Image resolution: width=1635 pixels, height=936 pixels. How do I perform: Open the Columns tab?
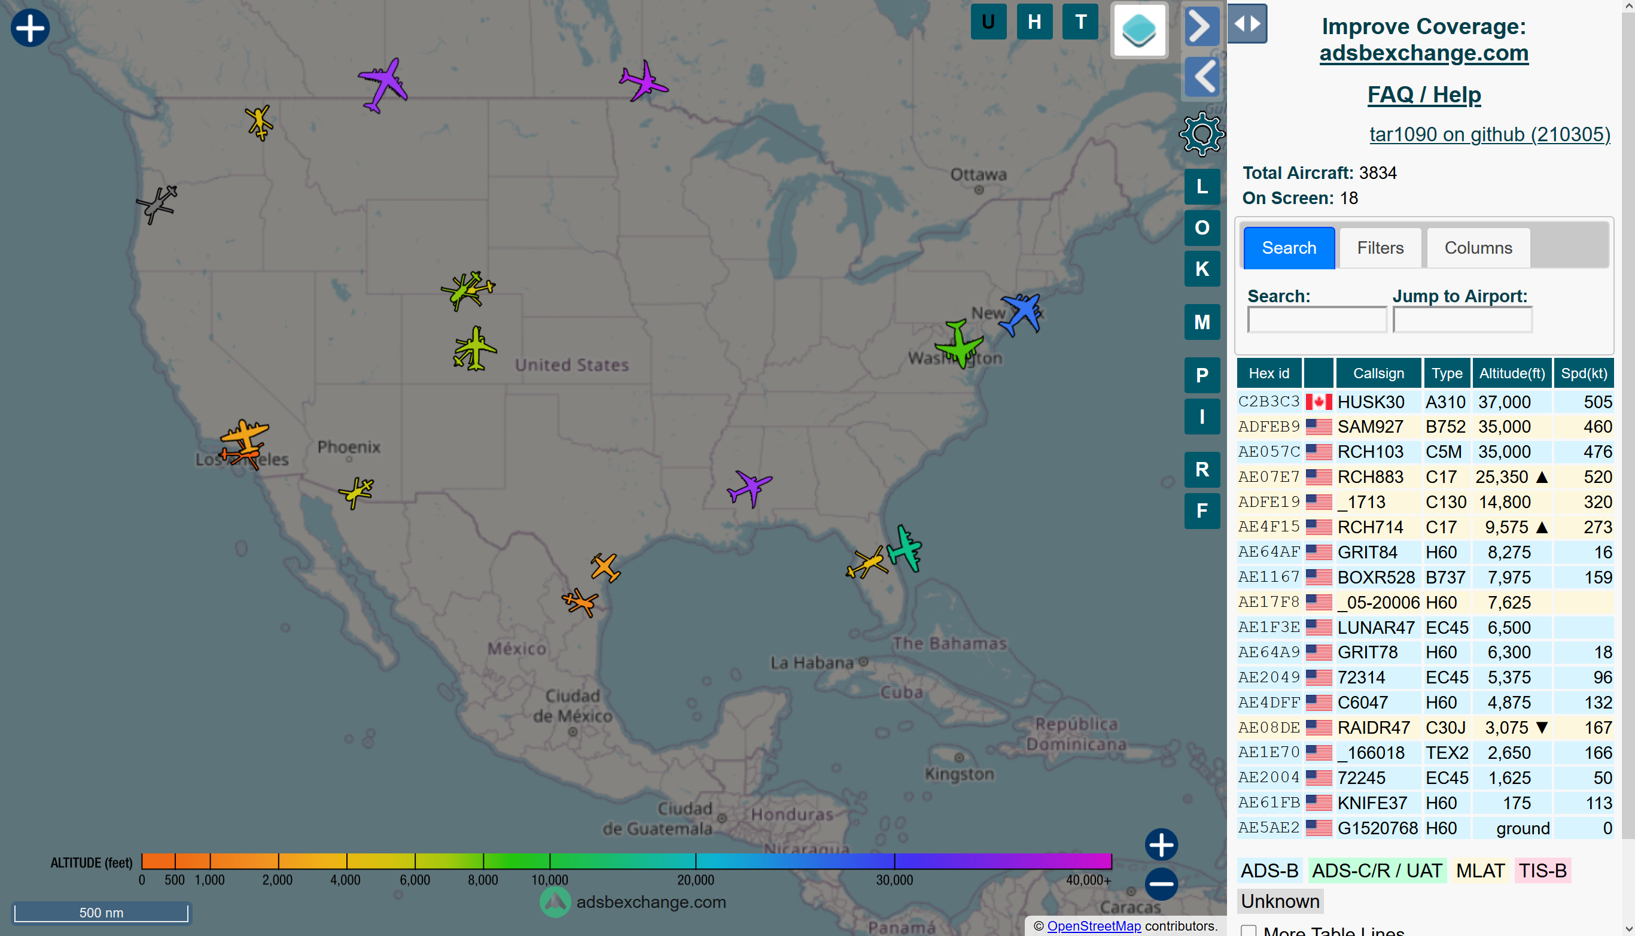1478,248
